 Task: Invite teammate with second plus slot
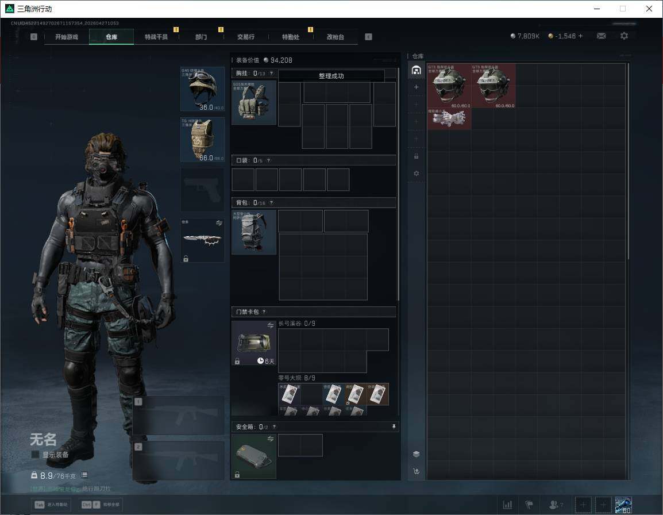click(603, 505)
